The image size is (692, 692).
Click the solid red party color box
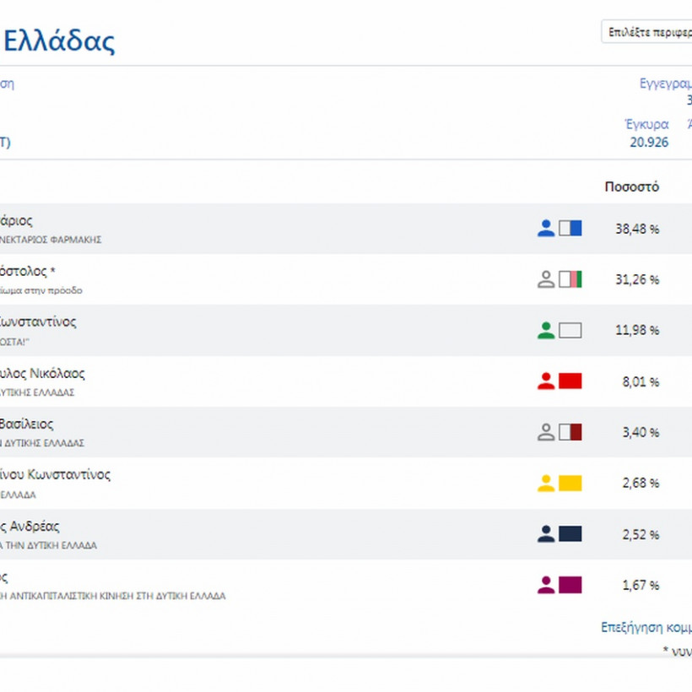tap(570, 381)
